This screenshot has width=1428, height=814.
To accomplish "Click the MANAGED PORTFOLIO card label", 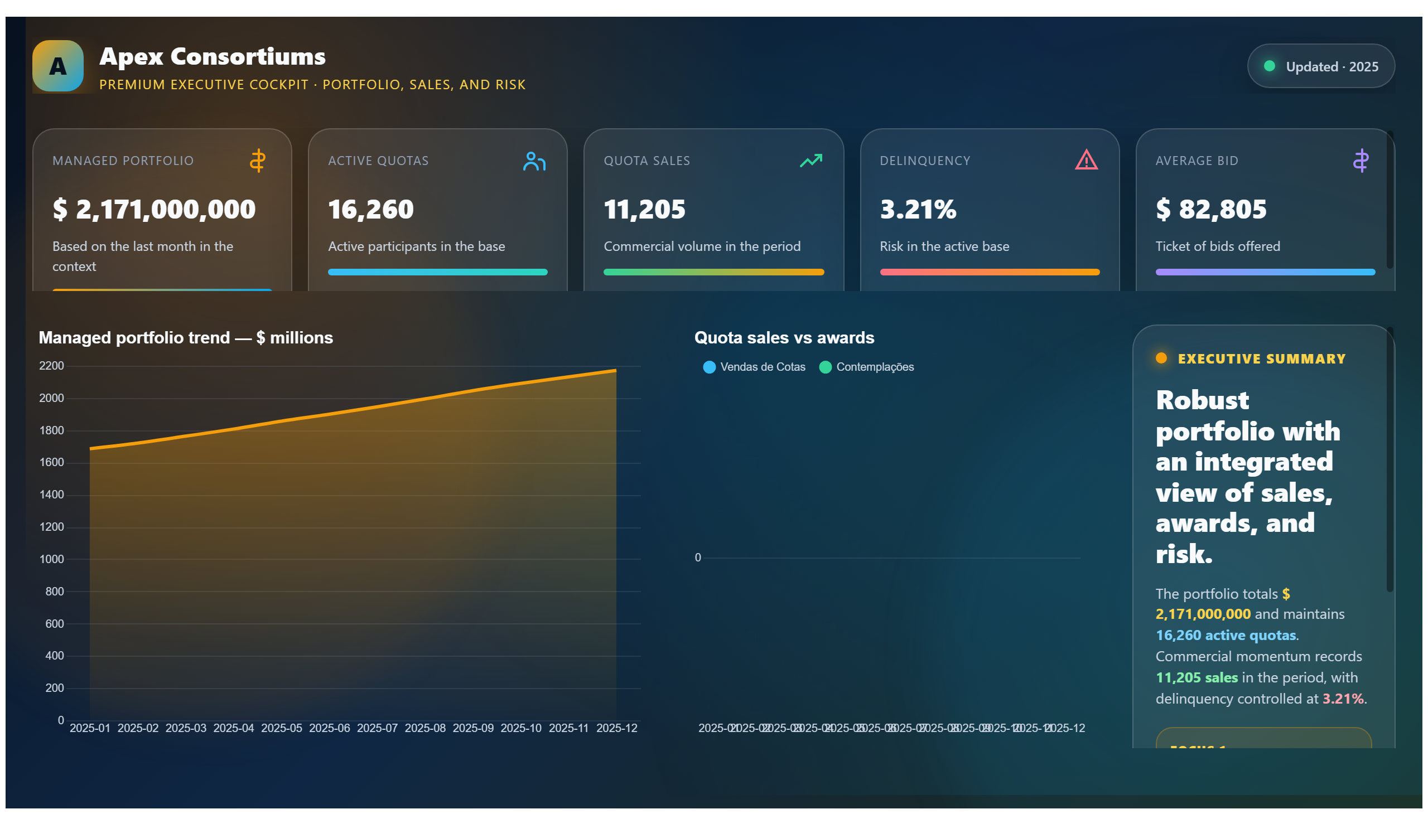I will 123,161.
